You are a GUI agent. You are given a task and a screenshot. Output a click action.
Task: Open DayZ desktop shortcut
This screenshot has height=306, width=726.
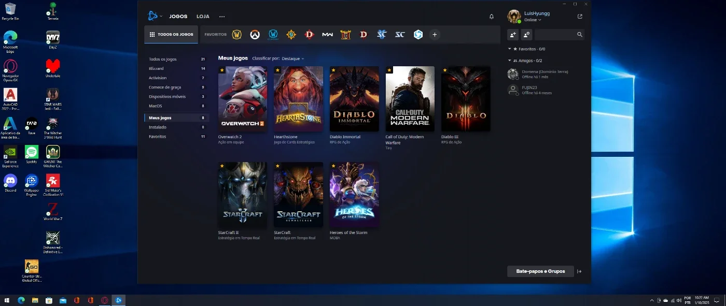[x=52, y=39]
